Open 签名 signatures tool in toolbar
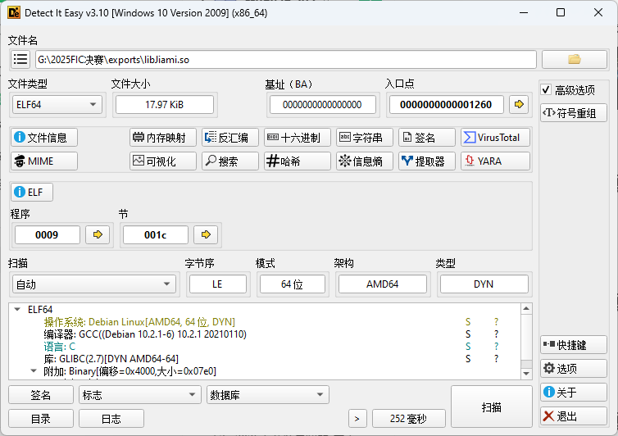 point(427,138)
